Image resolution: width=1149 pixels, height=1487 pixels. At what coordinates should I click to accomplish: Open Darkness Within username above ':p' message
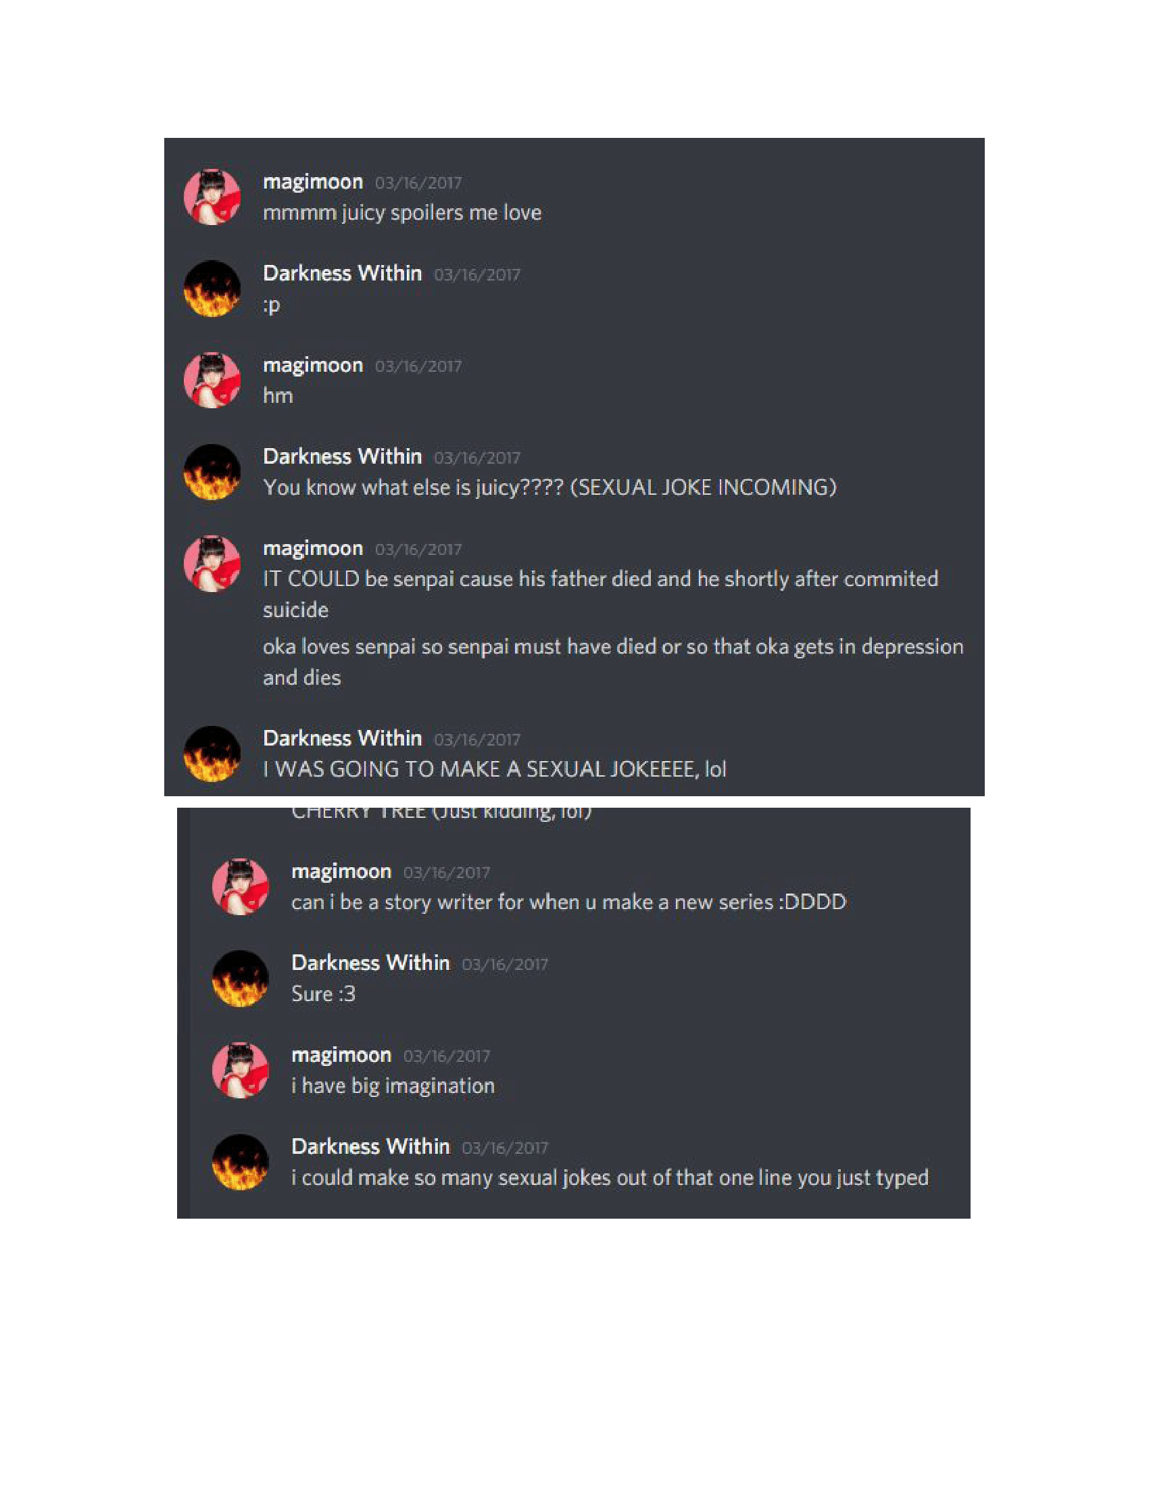343,273
